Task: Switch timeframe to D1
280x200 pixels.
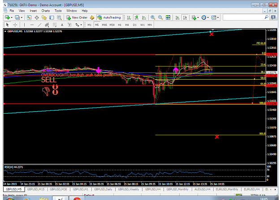Action: [x=135, y=25]
